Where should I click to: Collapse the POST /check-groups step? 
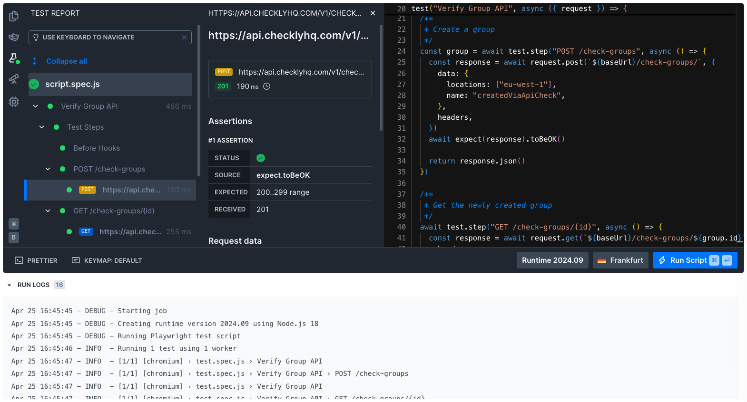coord(48,169)
